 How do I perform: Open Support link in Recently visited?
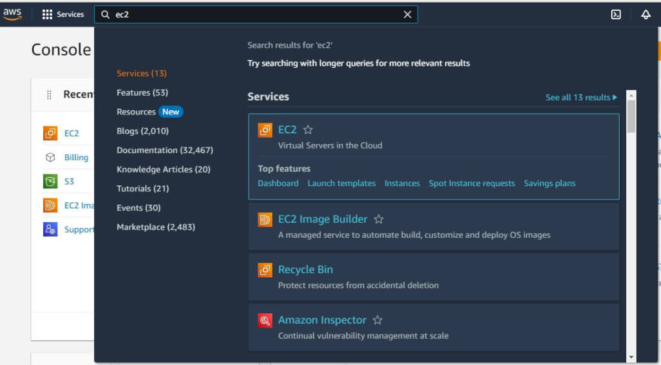79,229
